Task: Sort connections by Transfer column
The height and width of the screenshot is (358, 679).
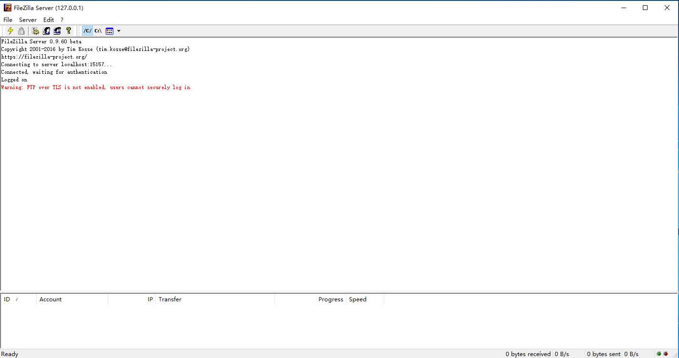Action: (215, 299)
